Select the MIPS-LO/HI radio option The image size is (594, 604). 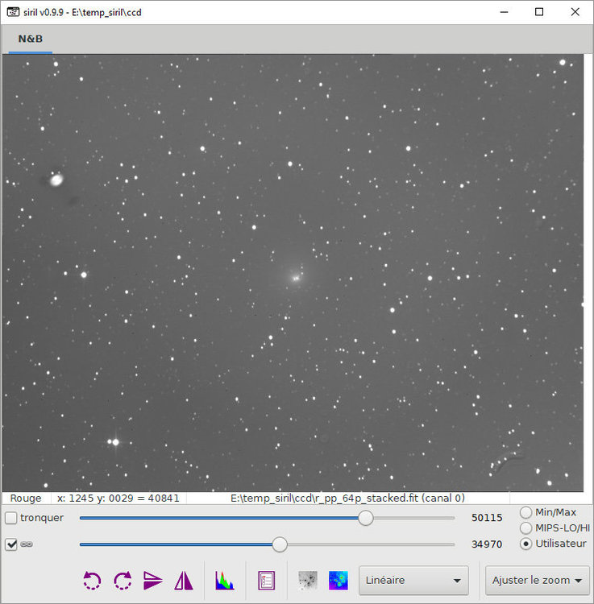pyautogui.click(x=525, y=527)
